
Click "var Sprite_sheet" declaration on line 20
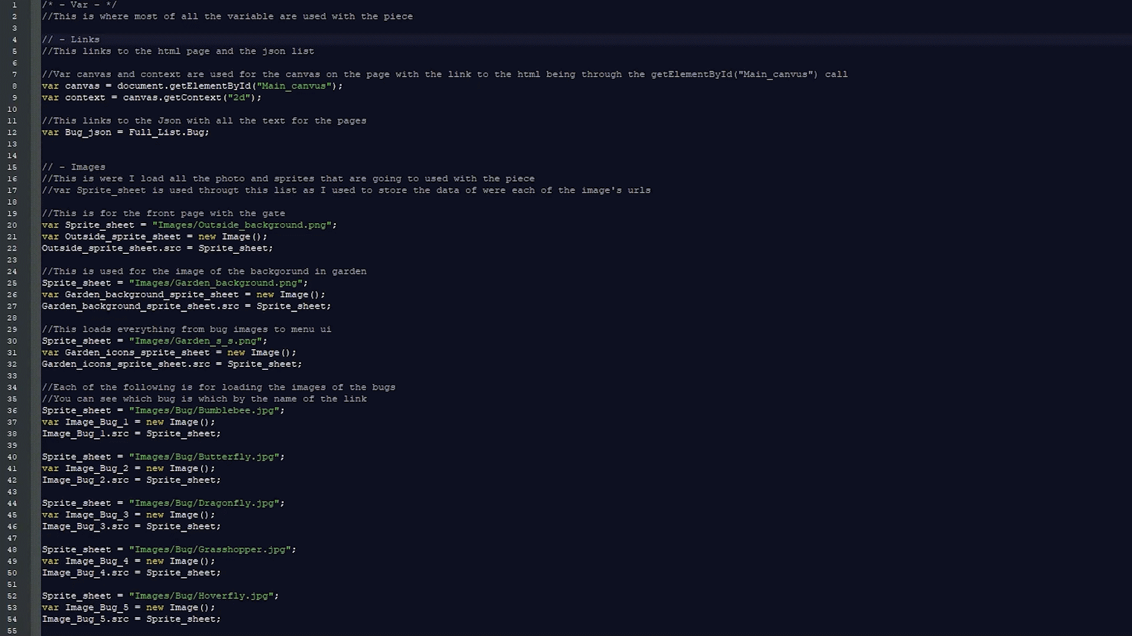88,225
